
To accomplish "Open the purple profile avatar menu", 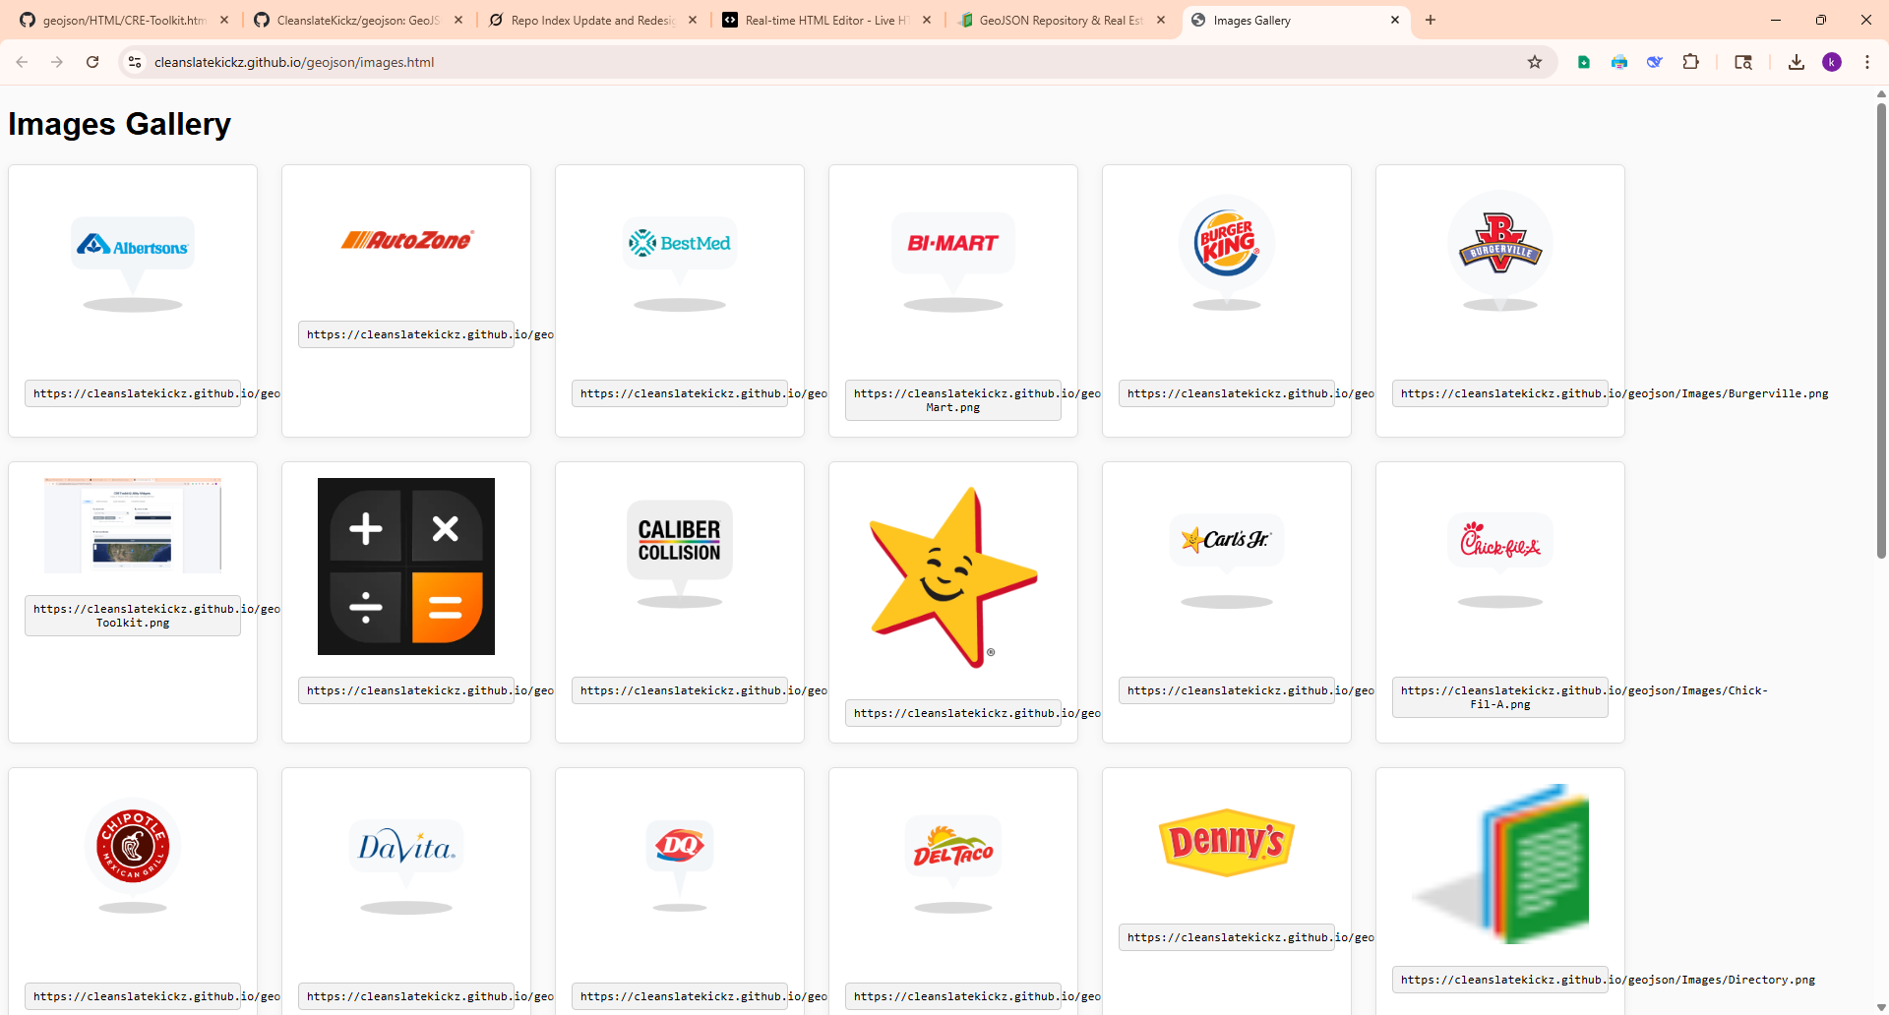I will tap(1832, 62).
